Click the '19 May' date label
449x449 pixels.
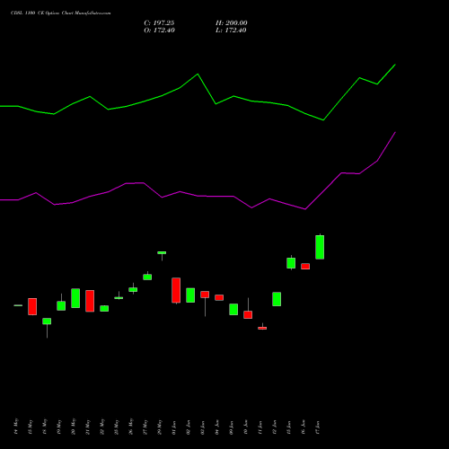pyautogui.click(x=59, y=427)
